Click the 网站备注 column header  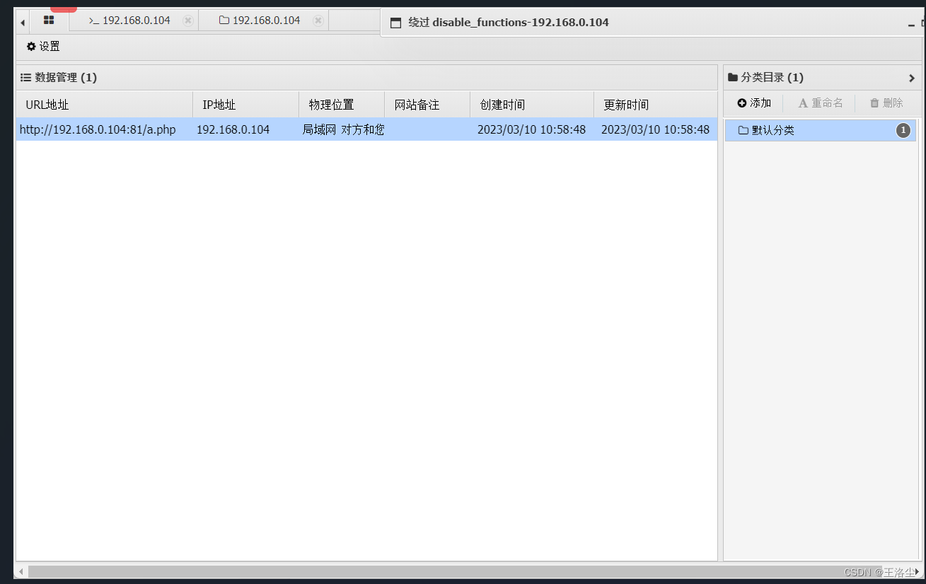click(x=427, y=105)
